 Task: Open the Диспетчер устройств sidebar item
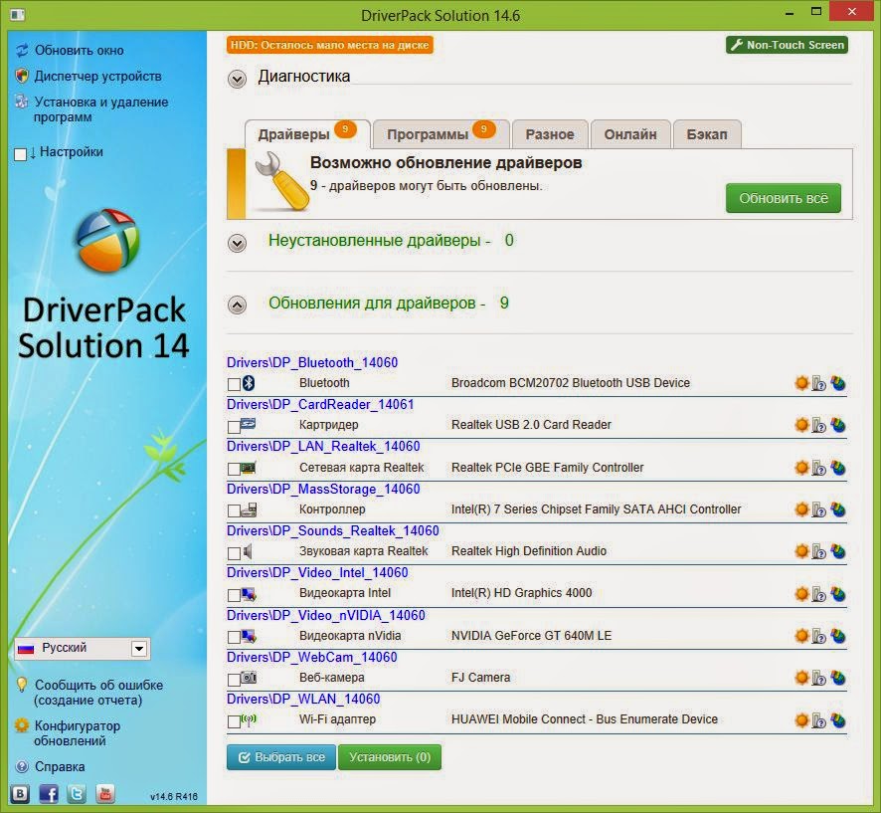85,76
